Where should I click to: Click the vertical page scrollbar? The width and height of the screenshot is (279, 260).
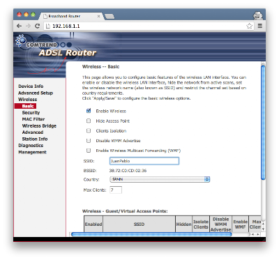[x=263, y=123]
